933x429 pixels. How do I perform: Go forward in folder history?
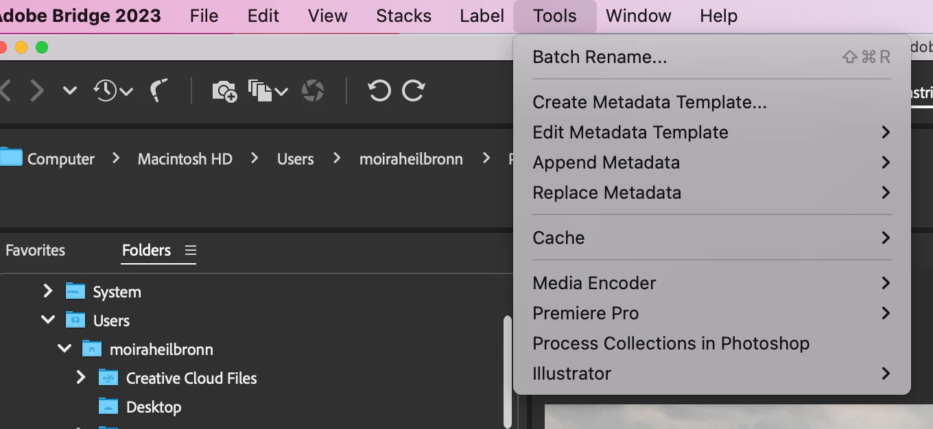pos(37,90)
